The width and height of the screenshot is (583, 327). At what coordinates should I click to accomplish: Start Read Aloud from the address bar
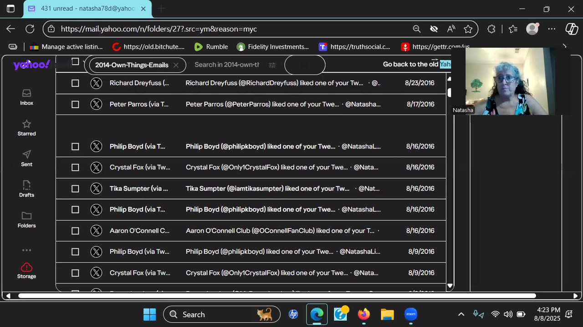[x=451, y=29]
